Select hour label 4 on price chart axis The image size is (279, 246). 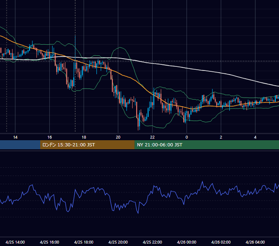(x=255, y=137)
